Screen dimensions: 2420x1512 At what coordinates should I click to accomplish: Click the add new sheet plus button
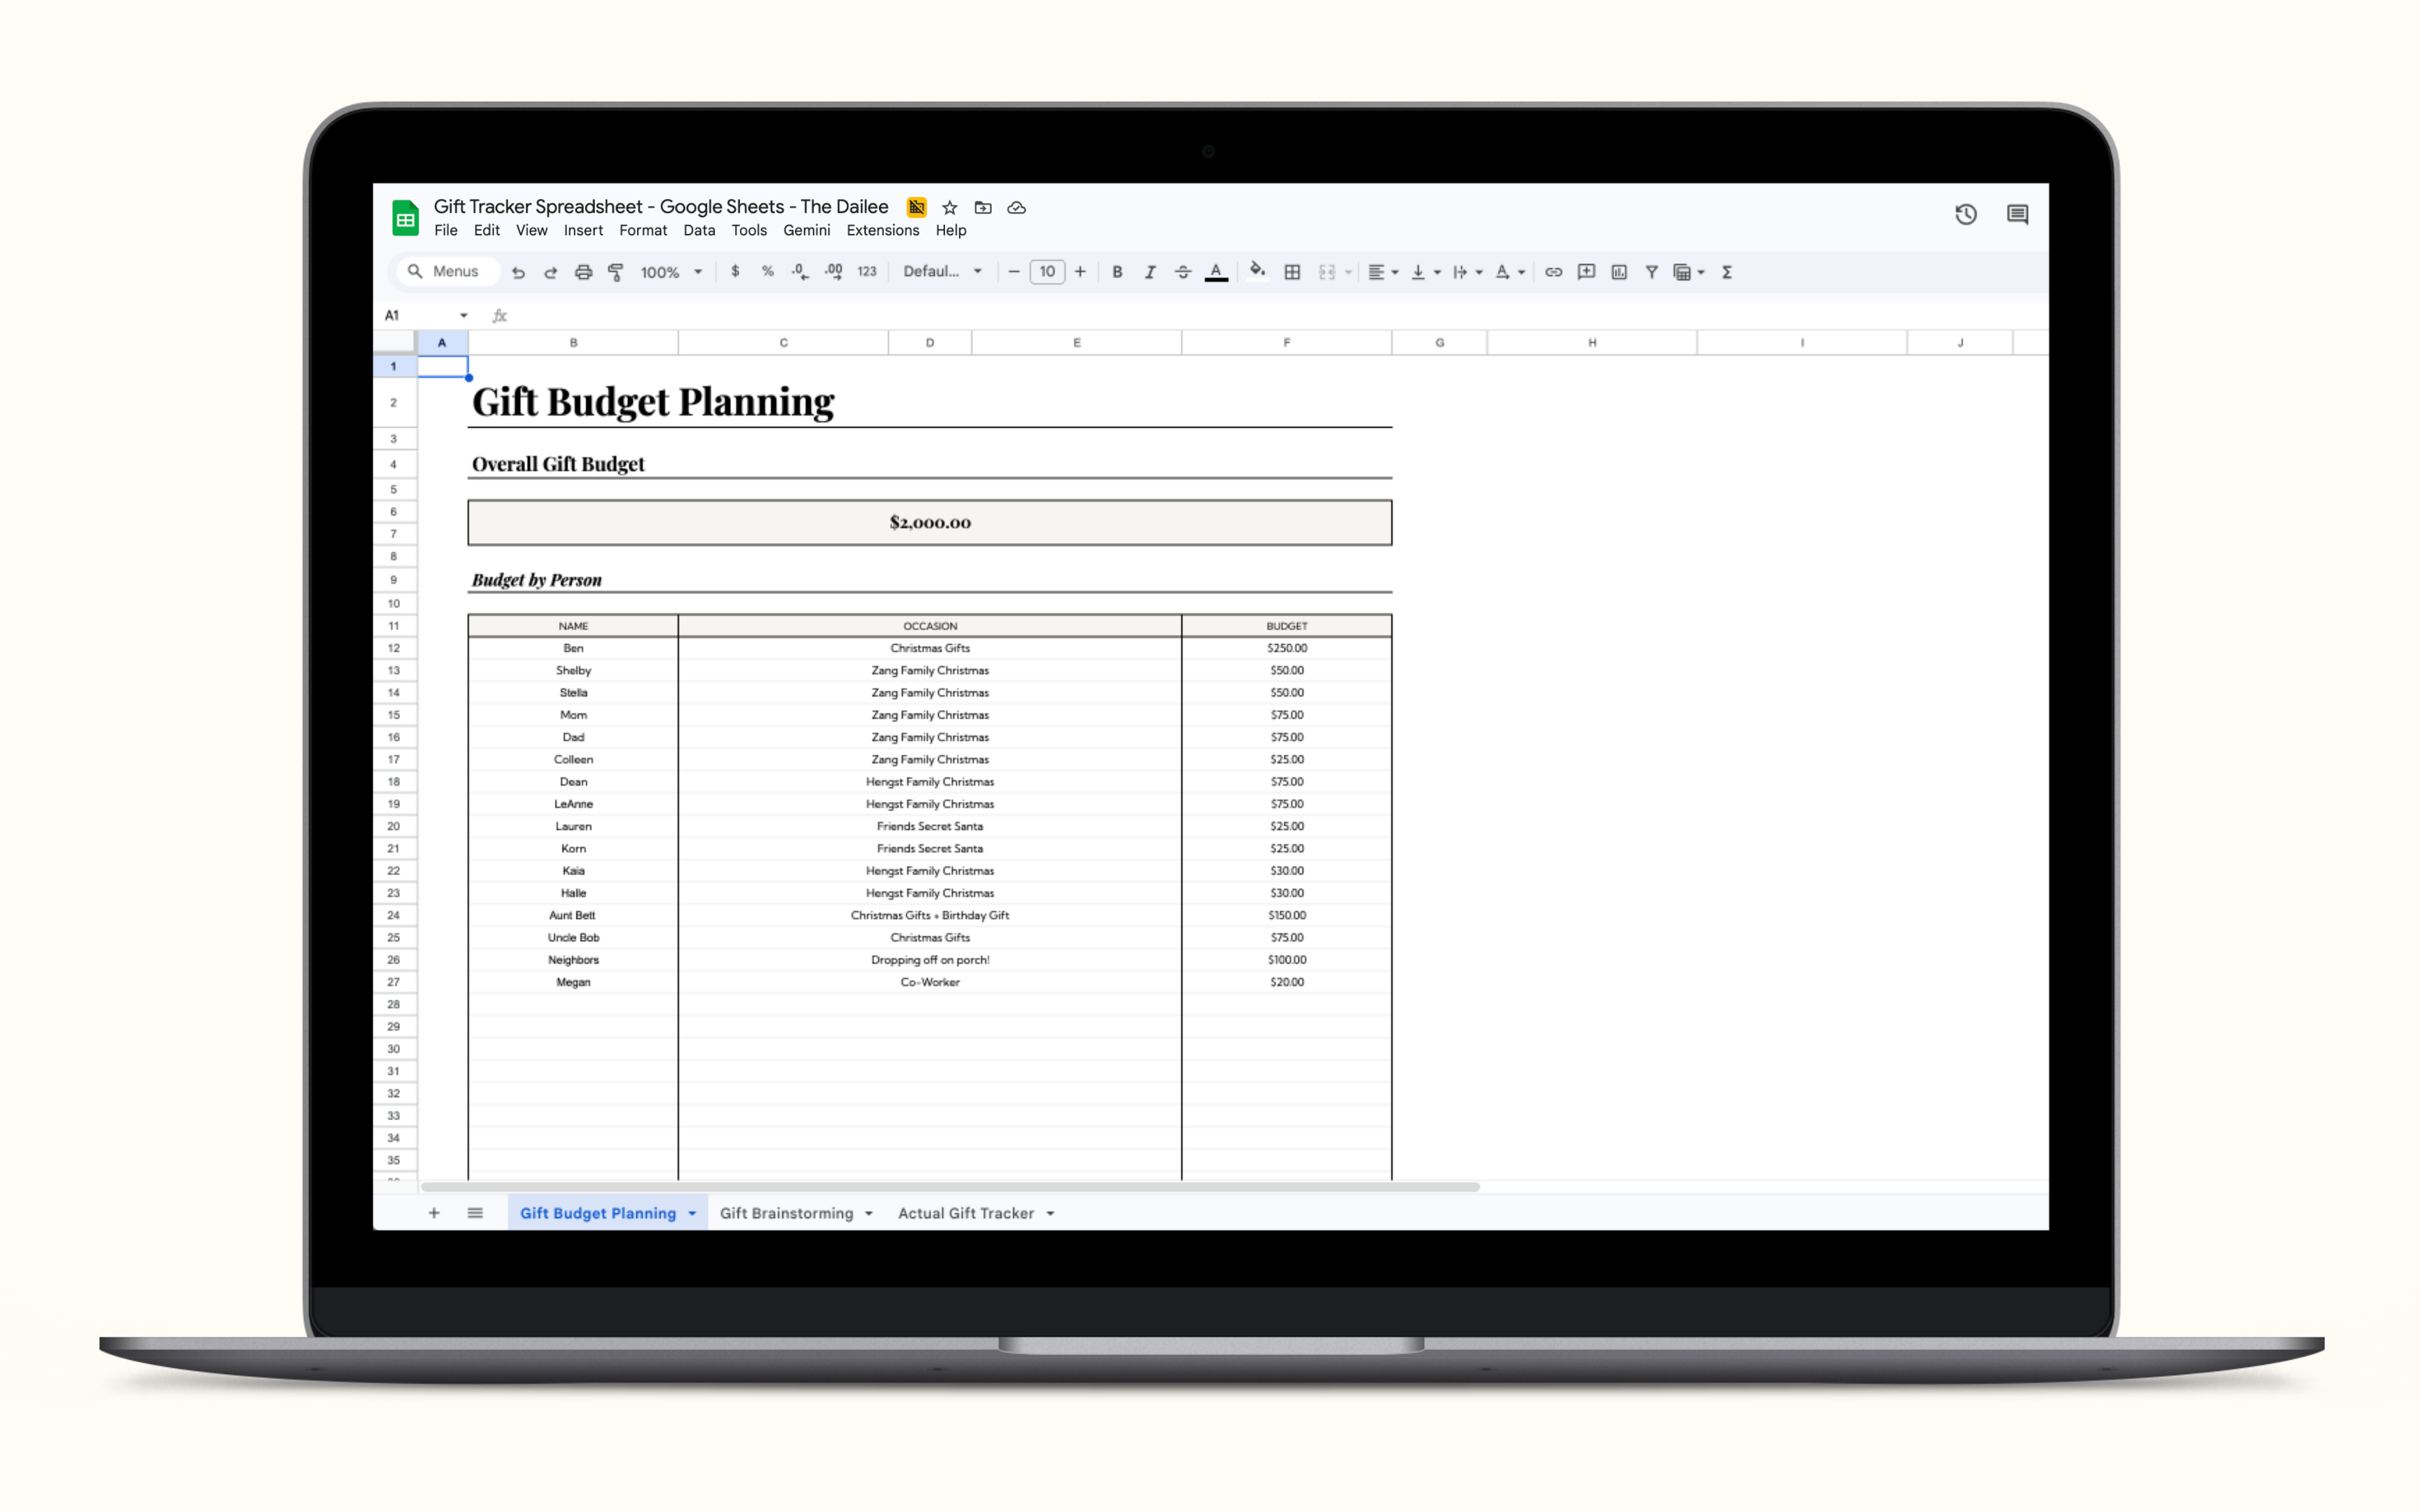(x=434, y=1213)
